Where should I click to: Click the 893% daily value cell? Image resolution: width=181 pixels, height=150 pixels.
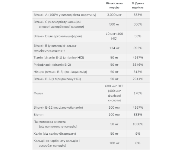[138, 48]
